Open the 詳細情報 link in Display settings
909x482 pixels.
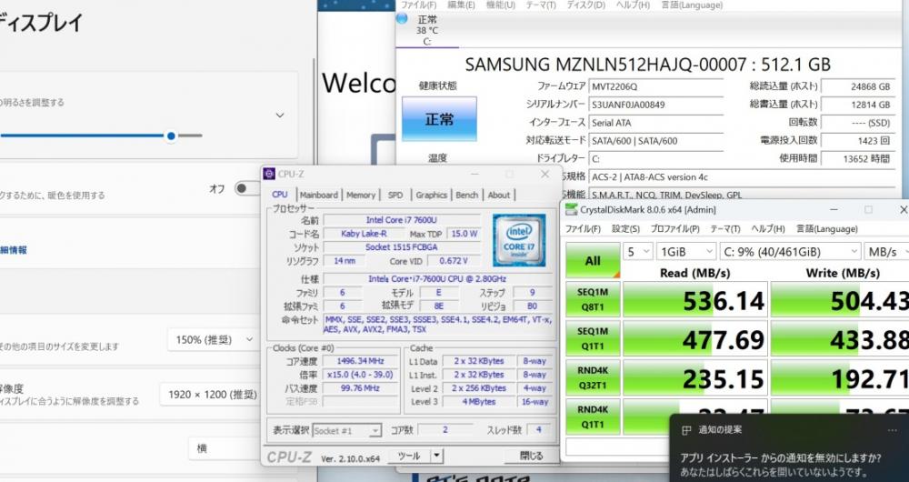click(13, 250)
